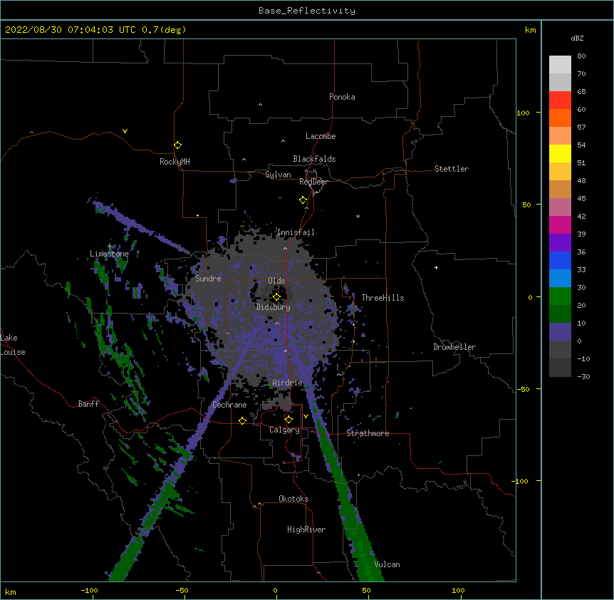Click the Limestone label

pos(109,254)
